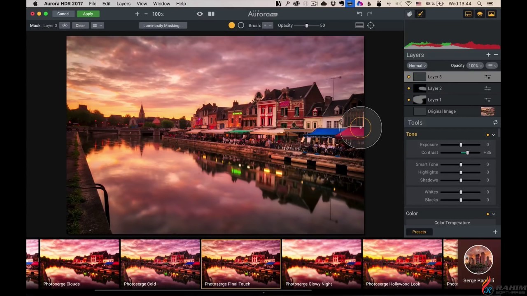Click the Contrast slider handle
Image resolution: width=527 pixels, height=296 pixels.
tap(467, 153)
